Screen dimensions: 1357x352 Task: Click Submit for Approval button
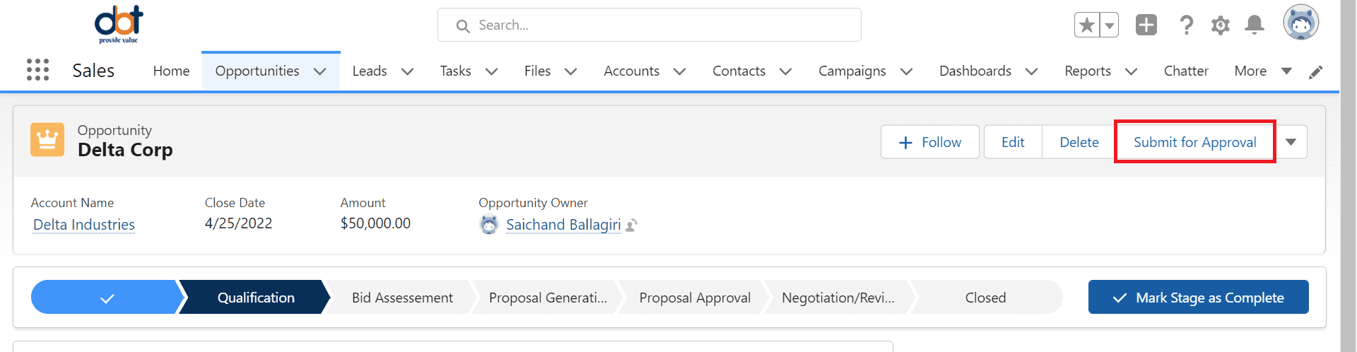pos(1195,142)
